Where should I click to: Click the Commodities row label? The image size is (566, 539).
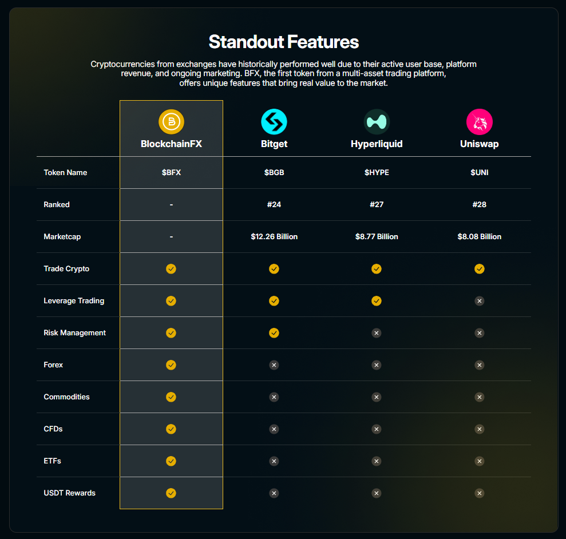tap(66, 397)
